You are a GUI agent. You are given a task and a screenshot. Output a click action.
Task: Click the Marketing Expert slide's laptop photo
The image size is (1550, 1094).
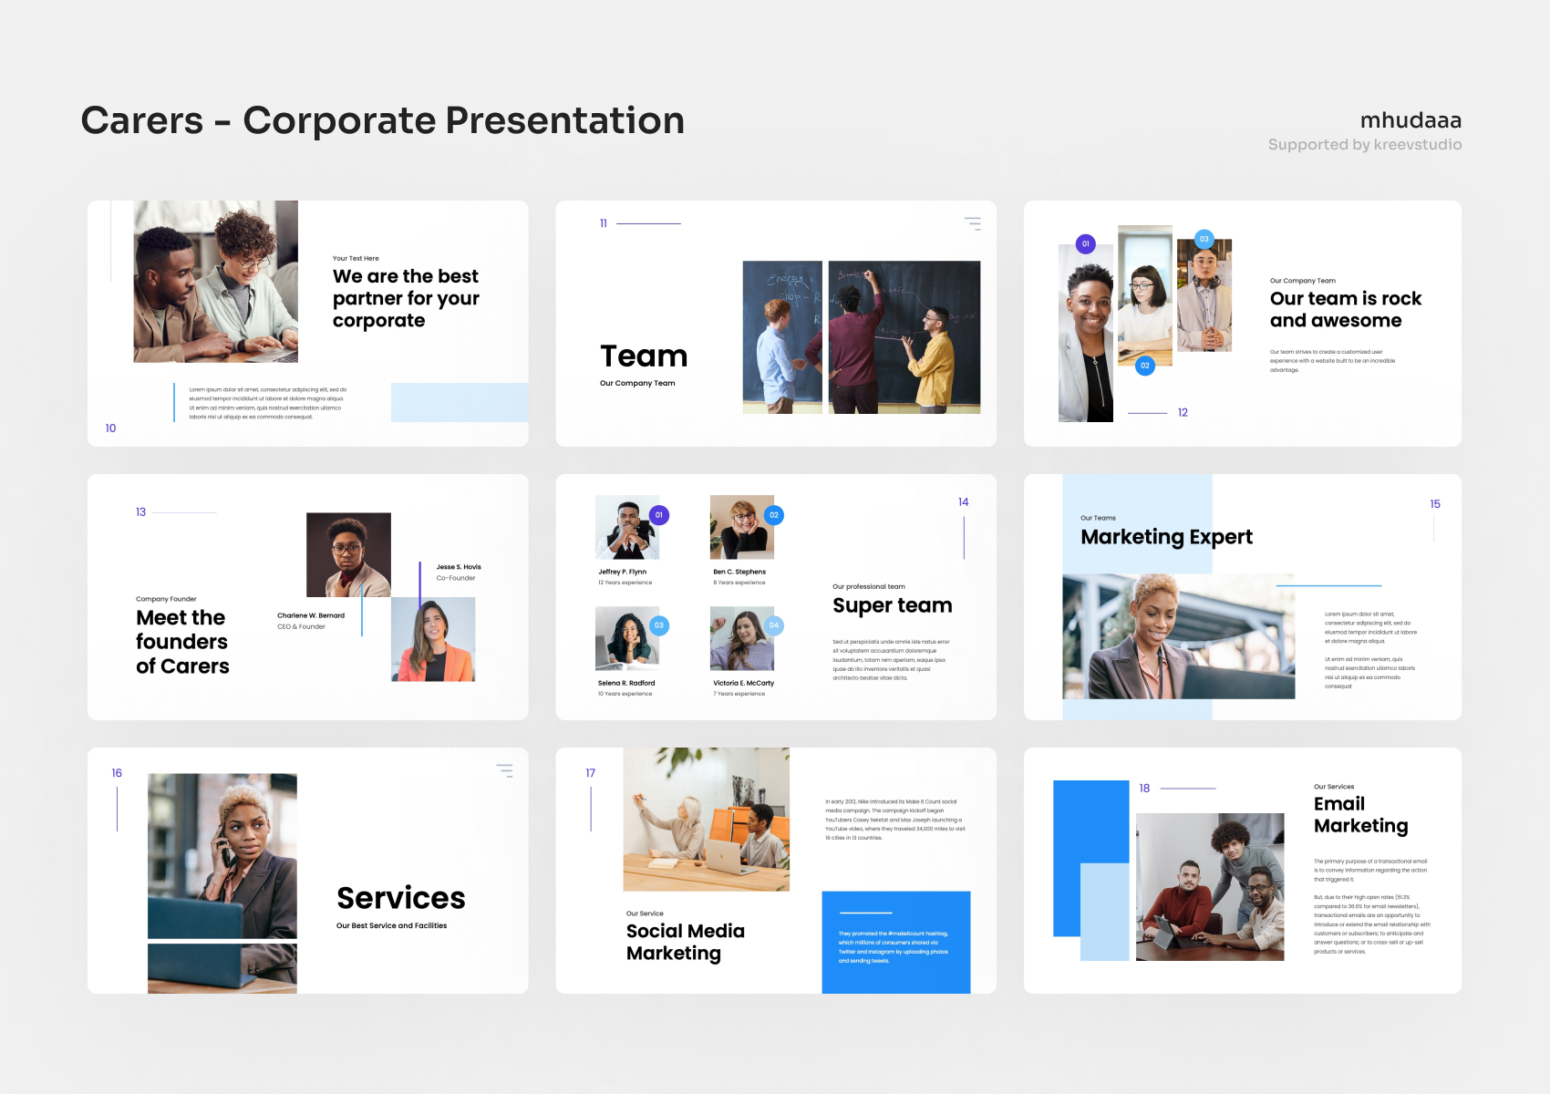pos(1177,638)
